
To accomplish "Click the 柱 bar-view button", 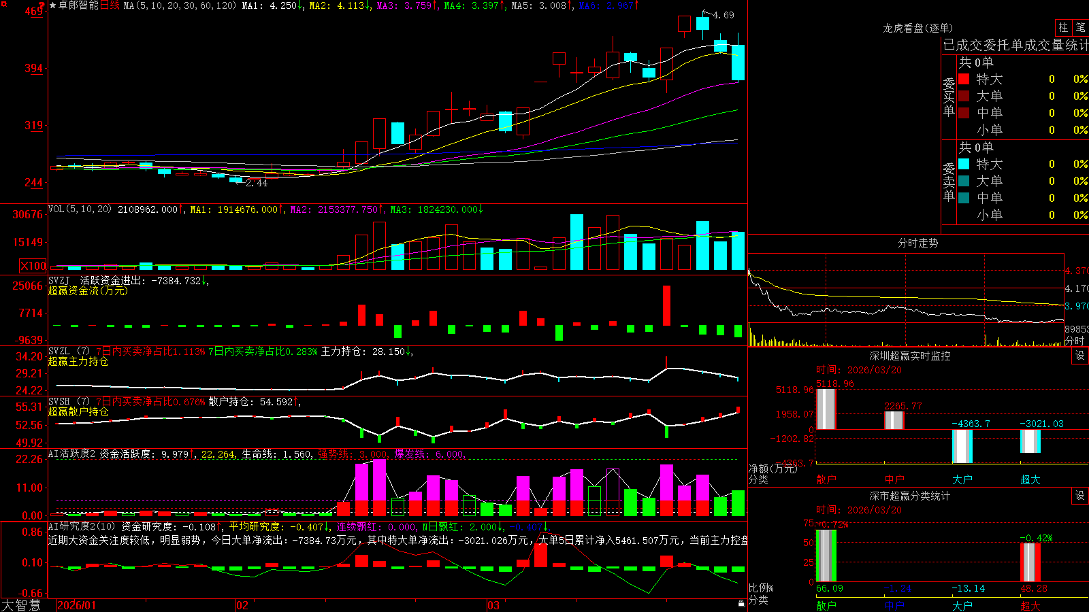I will [1063, 28].
